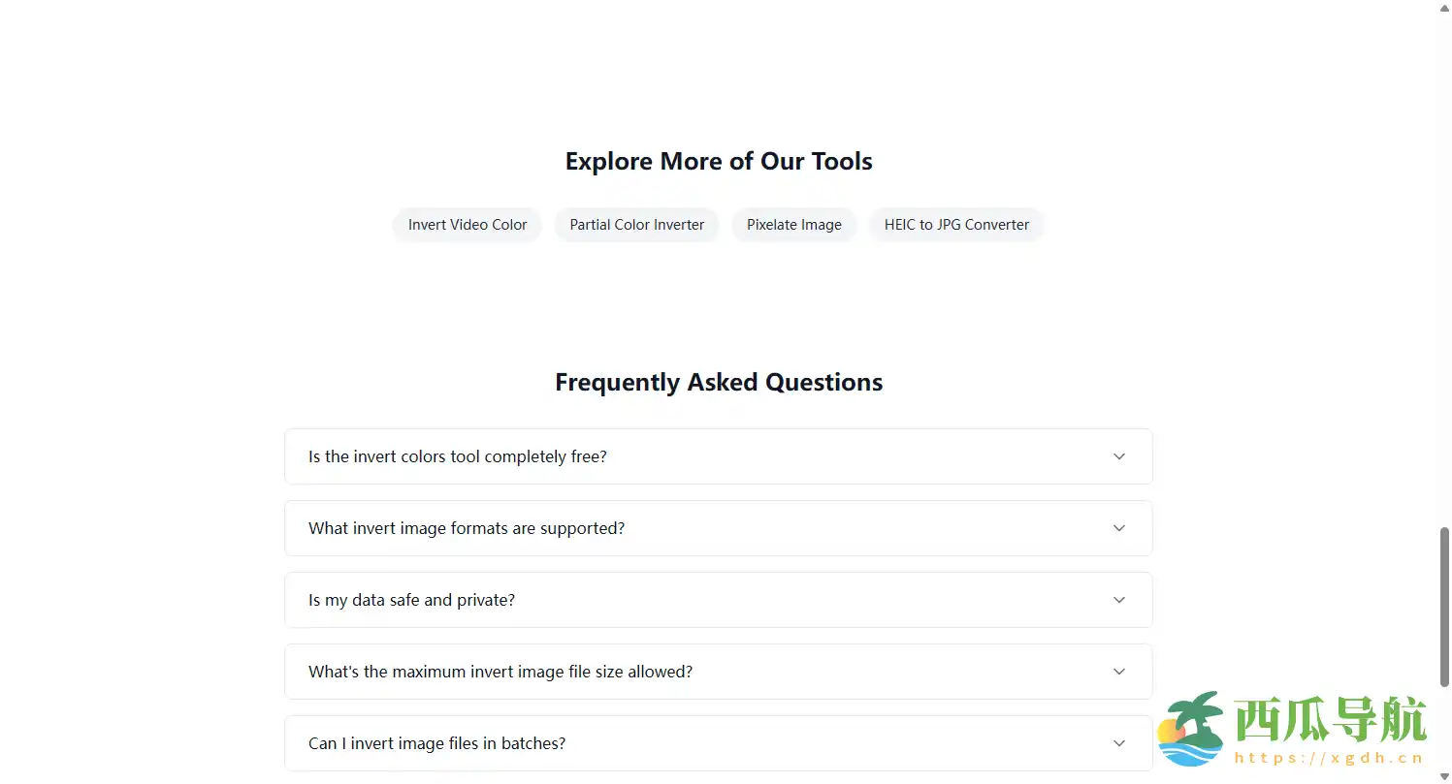Expand "What invert image formats are supported?"

tap(467, 528)
